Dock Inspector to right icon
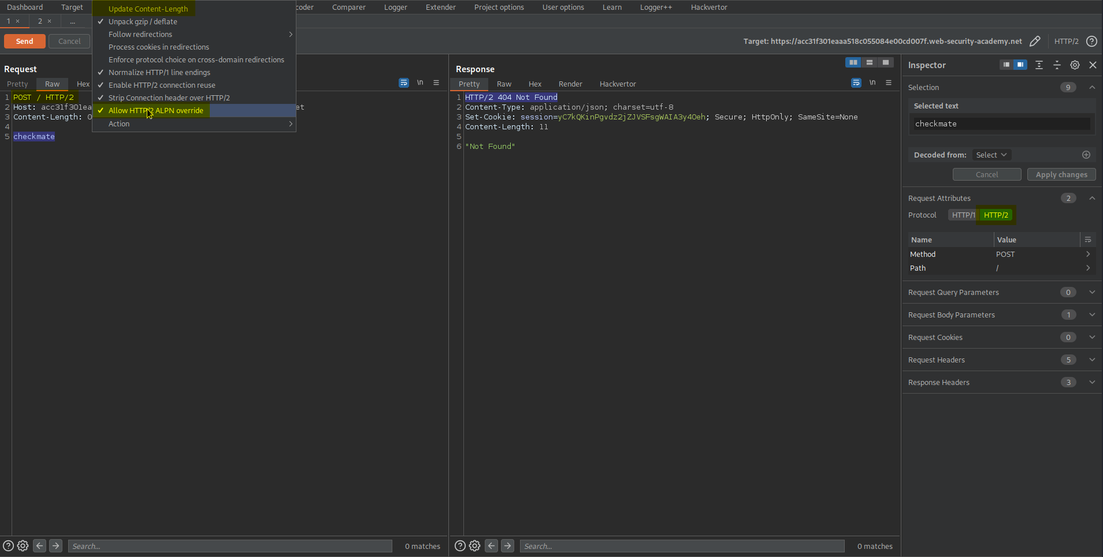 click(x=1020, y=65)
